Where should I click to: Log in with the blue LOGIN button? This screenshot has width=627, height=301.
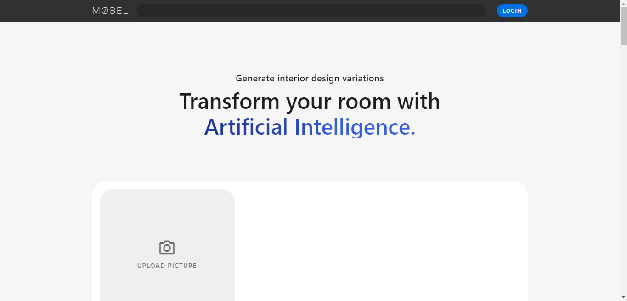coord(512,11)
